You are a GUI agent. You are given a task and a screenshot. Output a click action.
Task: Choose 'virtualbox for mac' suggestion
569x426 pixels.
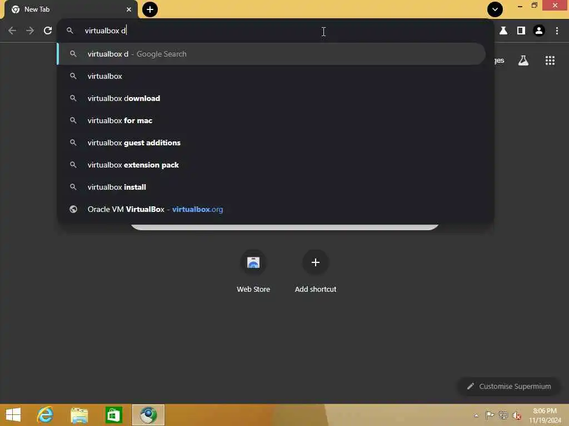(271, 120)
